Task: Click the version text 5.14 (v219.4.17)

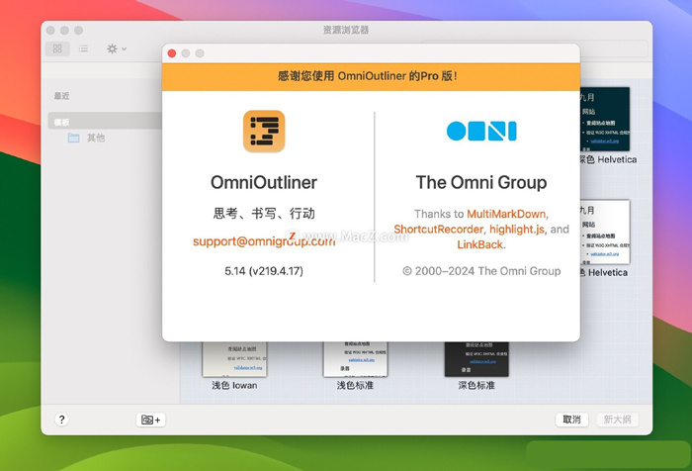Action: [264, 271]
